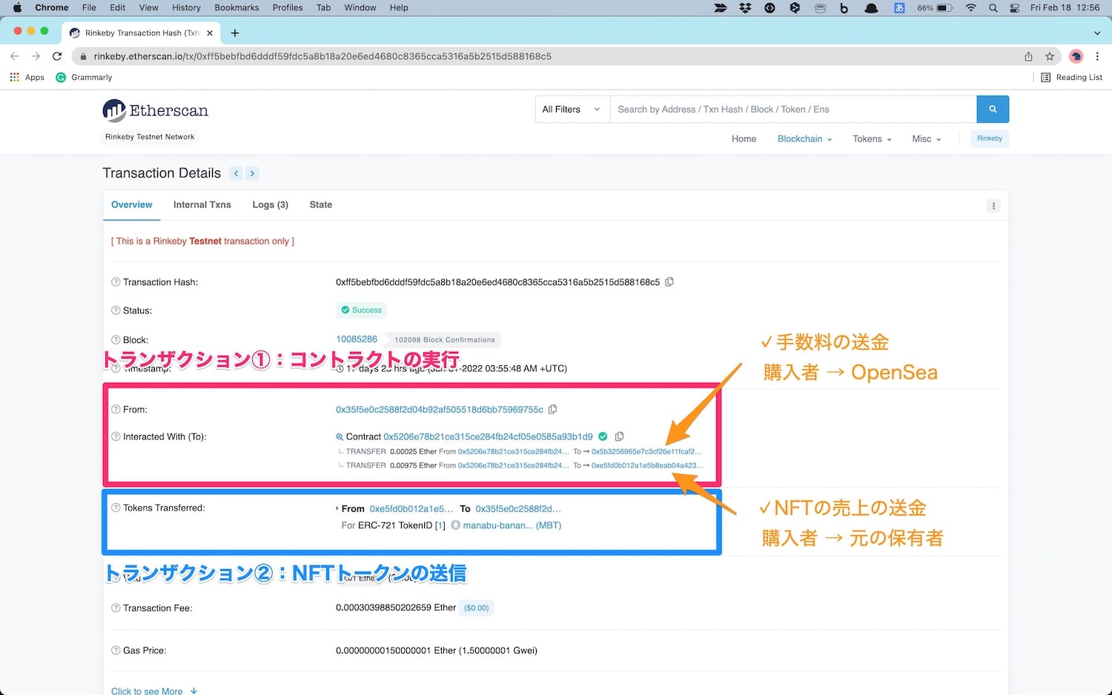Image resolution: width=1112 pixels, height=695 pixels.
Task: Click the 102098 Block Confirmations badge
Action: 445,340
